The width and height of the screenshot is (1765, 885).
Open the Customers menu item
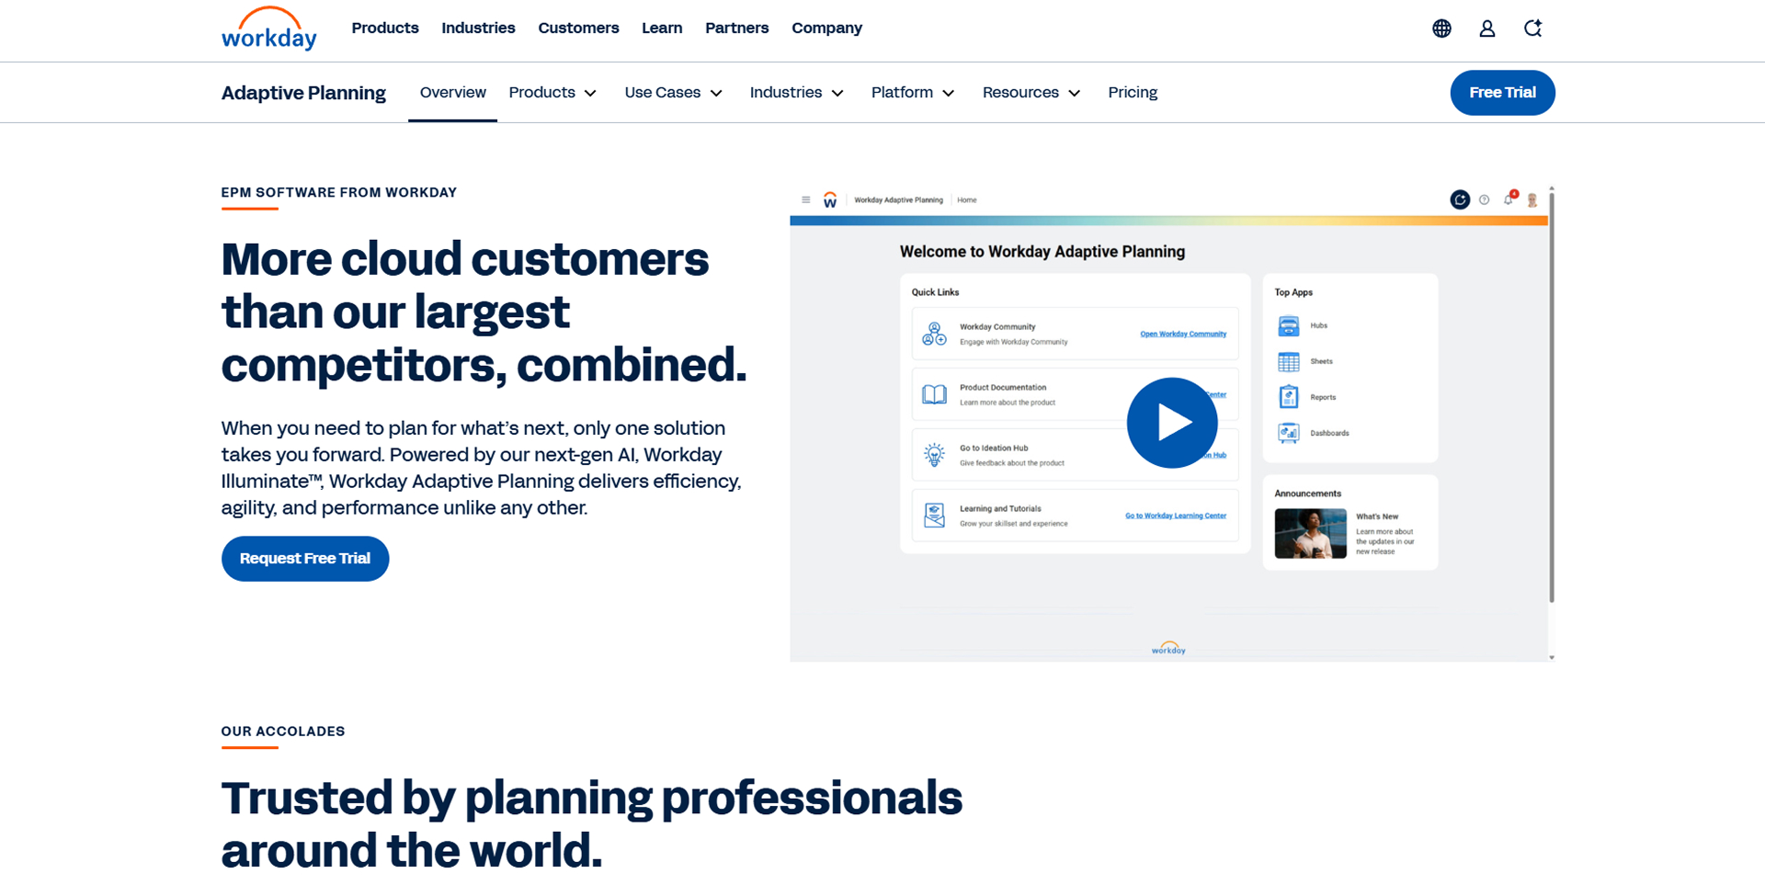(x=578, y=28)
